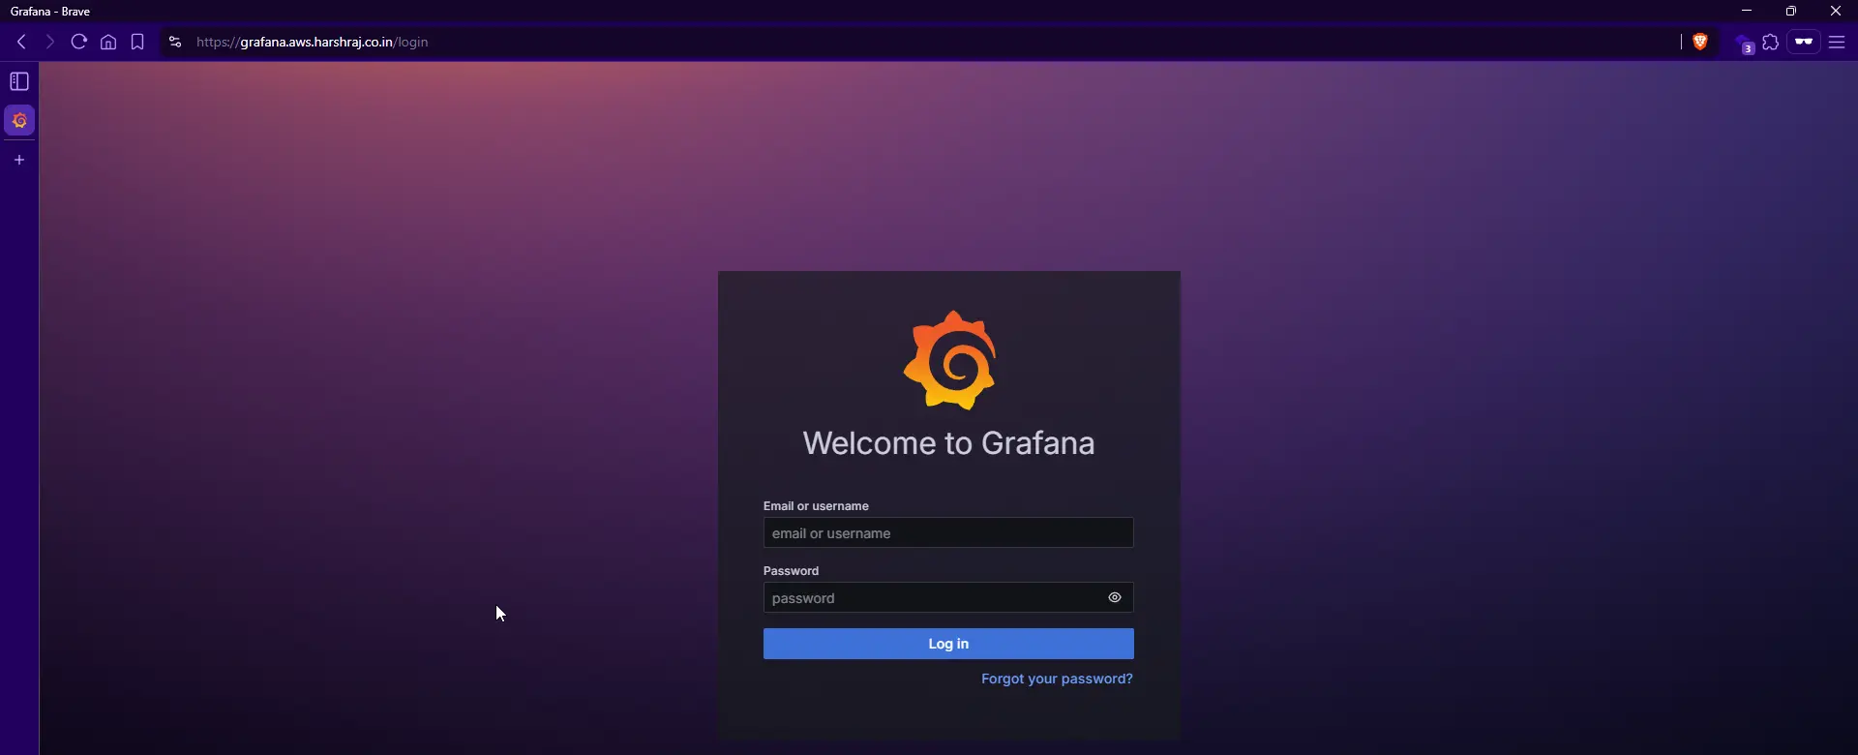Click the Grafana logo on login card
1858x755 pixels.
(949, 360)
